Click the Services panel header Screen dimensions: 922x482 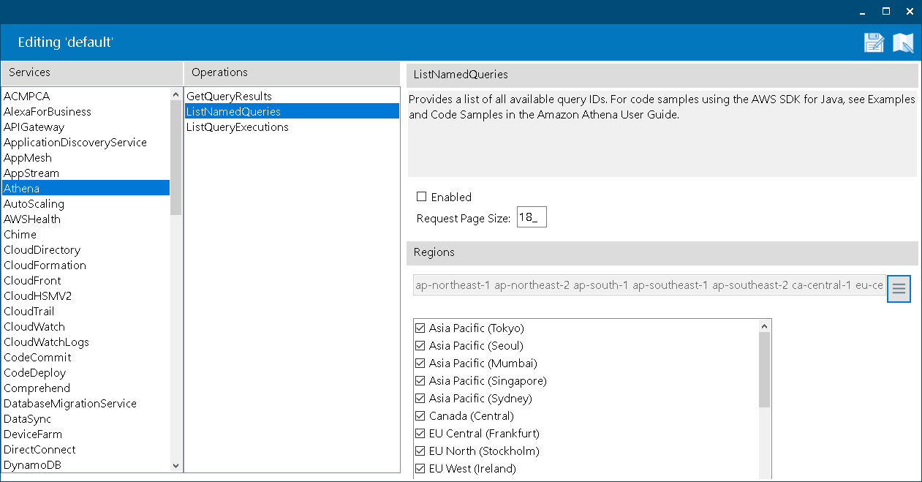coord(91,72)
